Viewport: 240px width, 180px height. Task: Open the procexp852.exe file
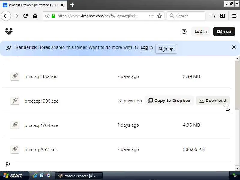click(x=40, y=149)
